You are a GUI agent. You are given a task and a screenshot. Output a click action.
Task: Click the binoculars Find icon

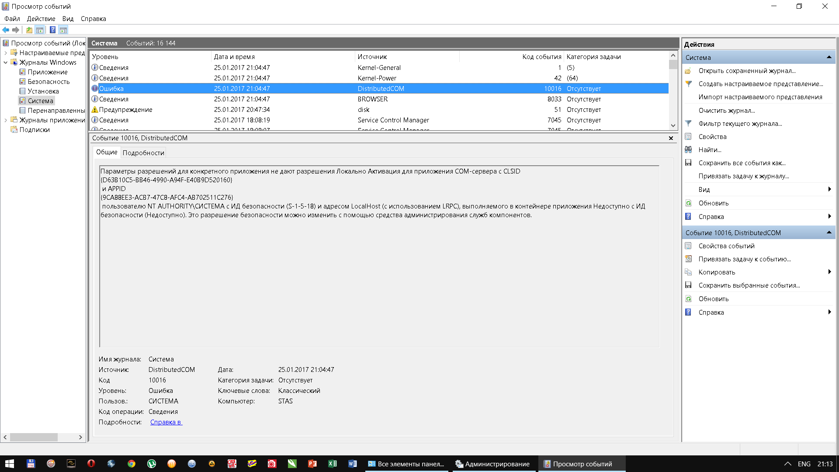pyautogui.click(x=688, y=150)
